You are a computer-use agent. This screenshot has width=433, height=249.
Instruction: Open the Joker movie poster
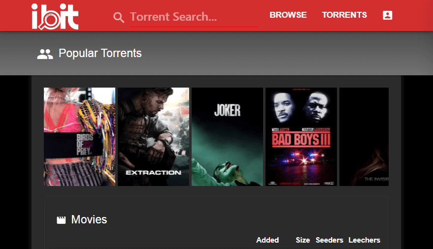click(x=227, y=137)
